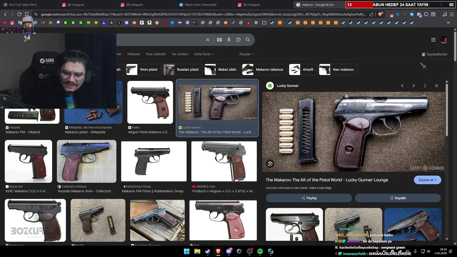The height and width of the screenshot is (257, 457).
Task: Clear the search box with the X icon
Action: tap(208, 40)
